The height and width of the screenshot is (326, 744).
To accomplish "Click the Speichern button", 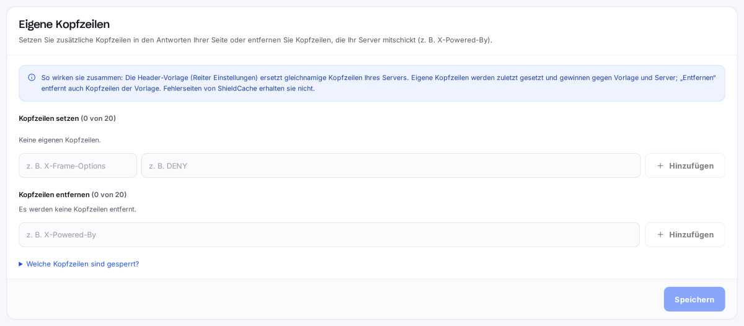I will pos(694,299).
